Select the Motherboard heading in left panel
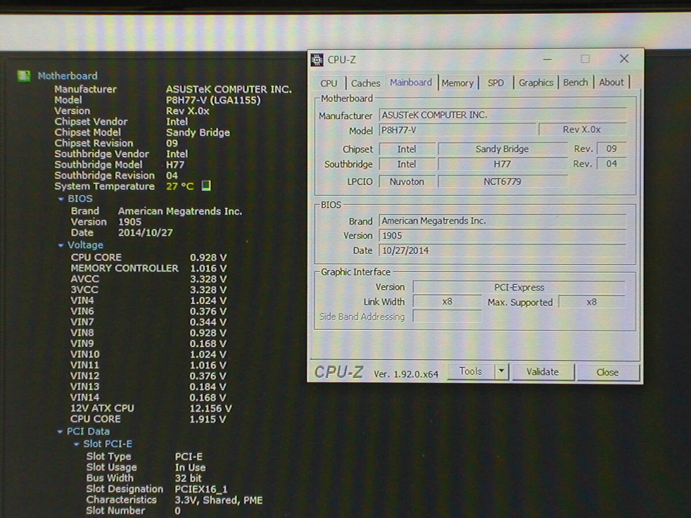Screen dimensions: 691x518 point(67,76)
